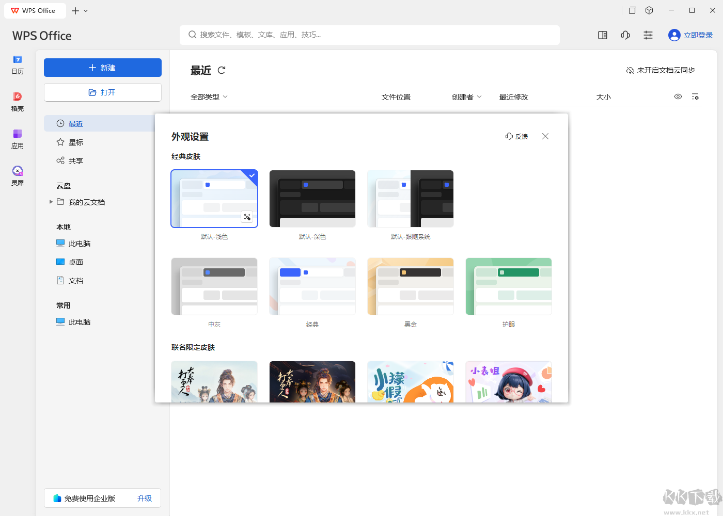The image size is (723, 516).
Task: Select the 默认-跟随系统 skin option
Action: [411, 199]
